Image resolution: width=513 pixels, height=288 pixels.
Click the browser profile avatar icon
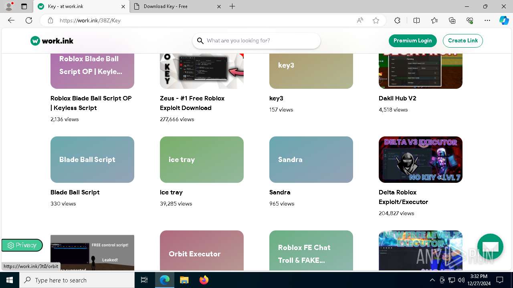[x=9, y=6]
